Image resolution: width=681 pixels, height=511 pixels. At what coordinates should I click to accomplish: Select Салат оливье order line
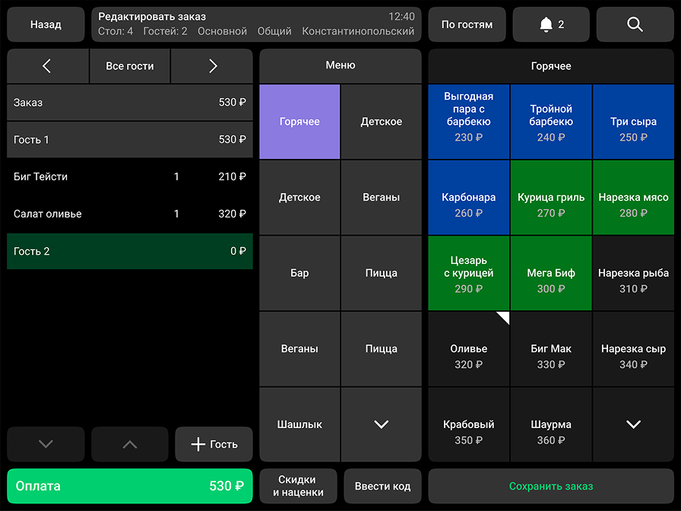[x=130, y=214]
